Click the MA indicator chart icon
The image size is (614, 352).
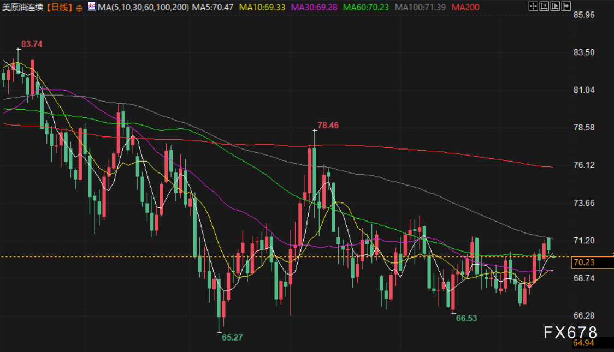point(92,6)
